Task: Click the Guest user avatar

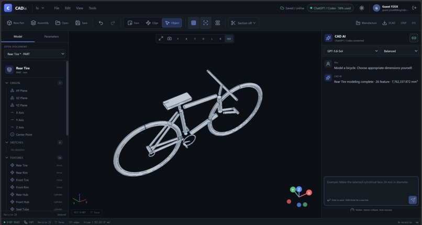Action: (376, 8)
